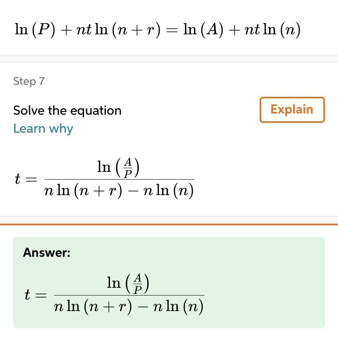338x338 pixels.
Task: Click the ln(P) term in top equation
Action: [35, 30]
